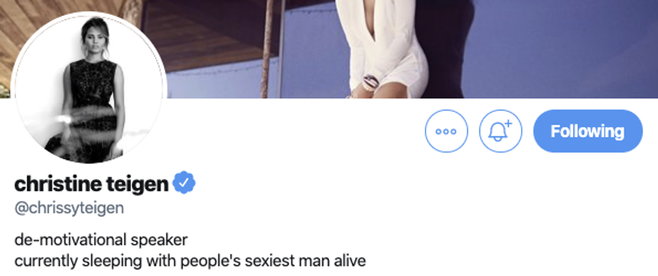Open the three-dot more options menu
The image size is (658, 276).
446,131
